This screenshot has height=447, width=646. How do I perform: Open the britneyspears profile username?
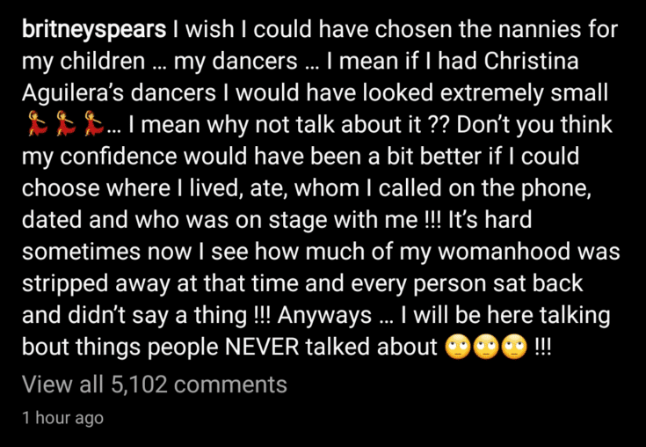(x=94, y=31)
